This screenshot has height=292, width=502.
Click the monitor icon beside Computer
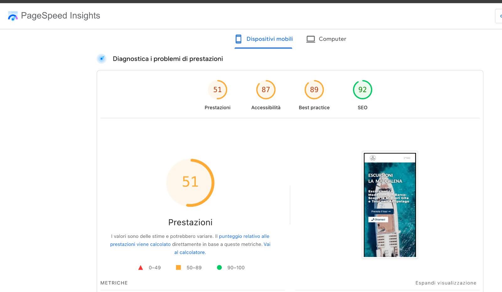click(x=311, y=39)
